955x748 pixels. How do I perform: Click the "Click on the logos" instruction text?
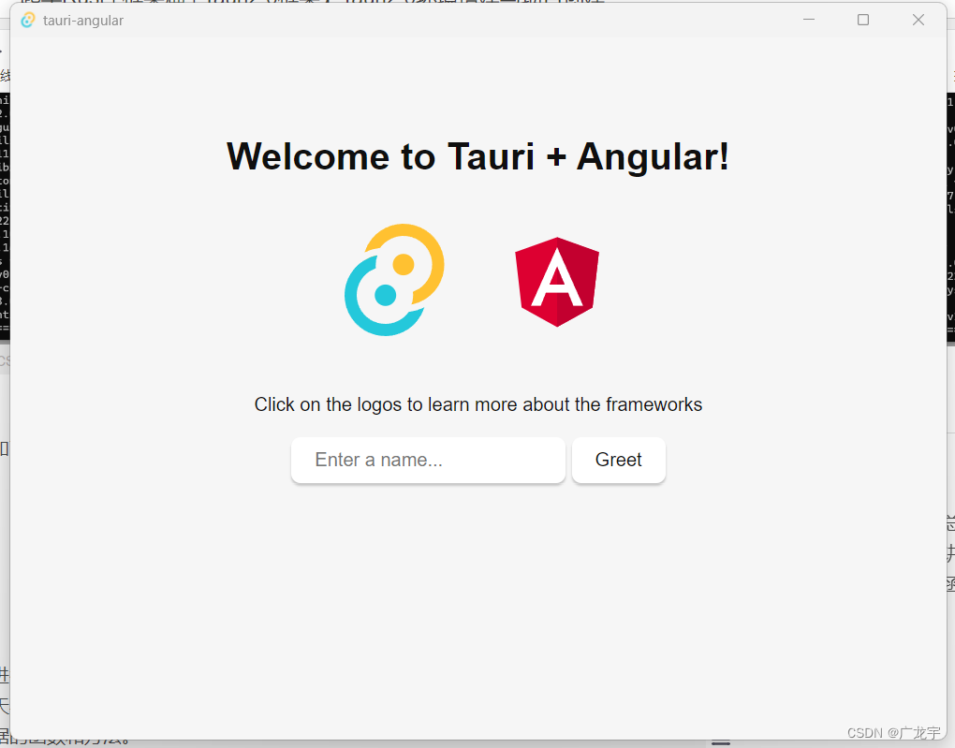[477, 404]
